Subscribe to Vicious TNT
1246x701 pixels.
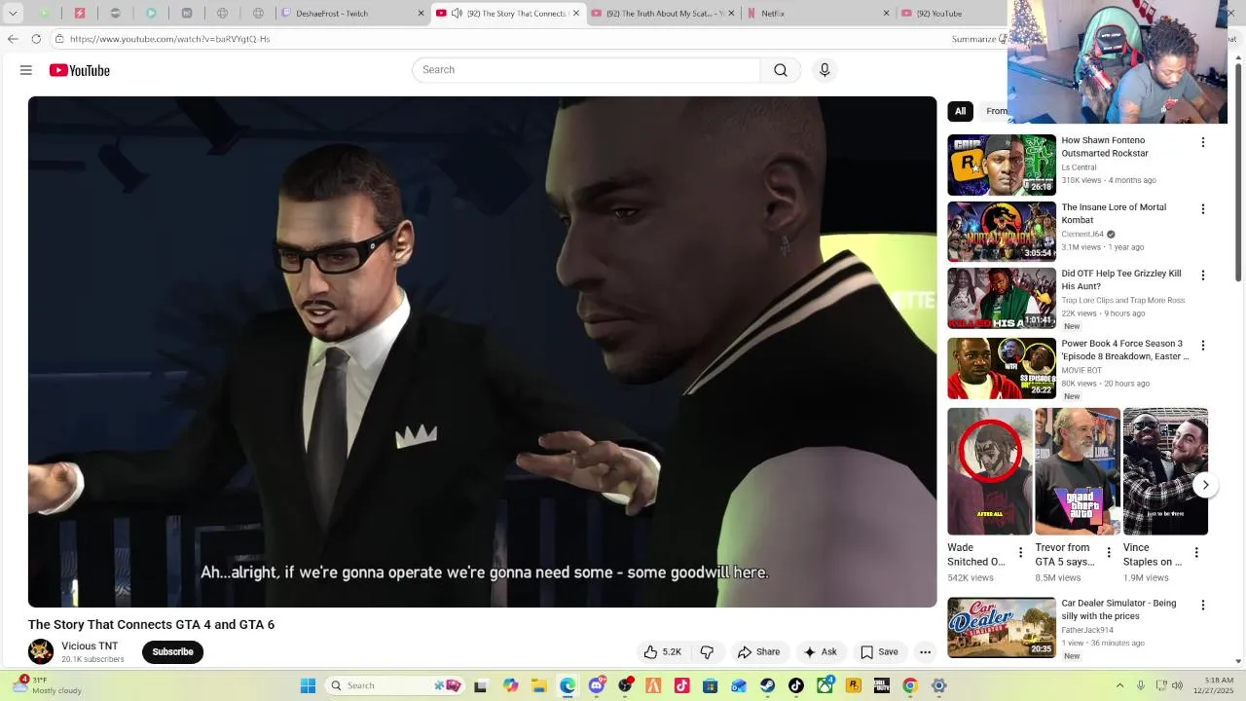point(172,652)
